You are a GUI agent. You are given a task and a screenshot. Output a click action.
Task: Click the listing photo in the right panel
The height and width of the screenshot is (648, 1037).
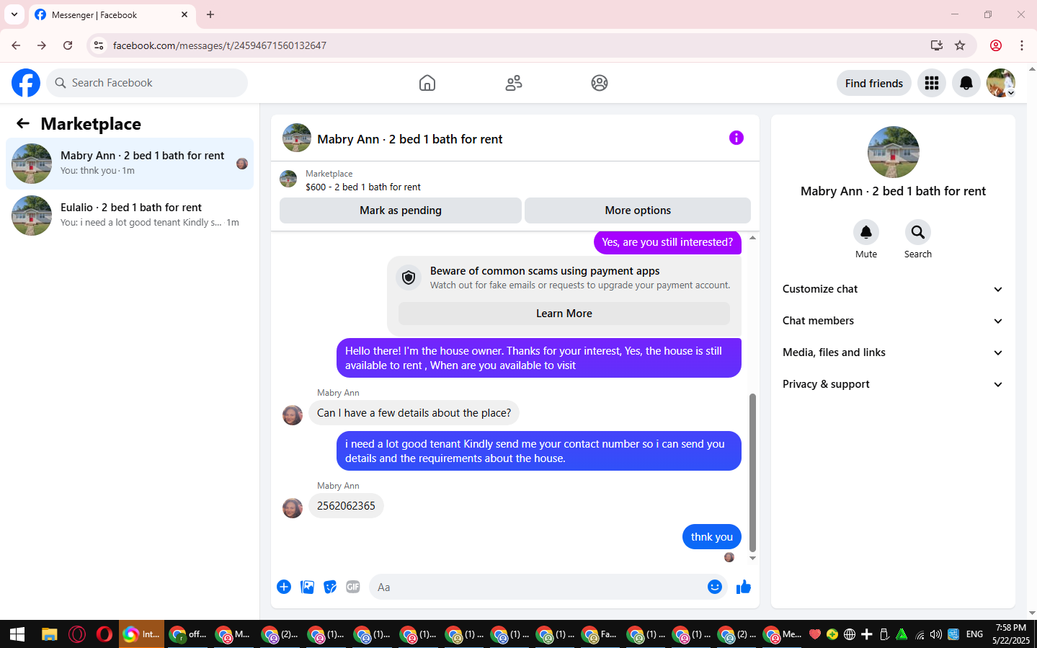click(894, 152)
